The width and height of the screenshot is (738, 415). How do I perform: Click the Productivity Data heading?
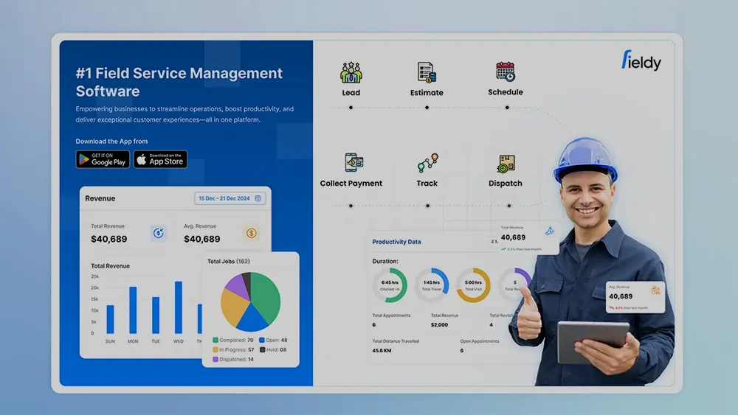[x=396, y=242]
